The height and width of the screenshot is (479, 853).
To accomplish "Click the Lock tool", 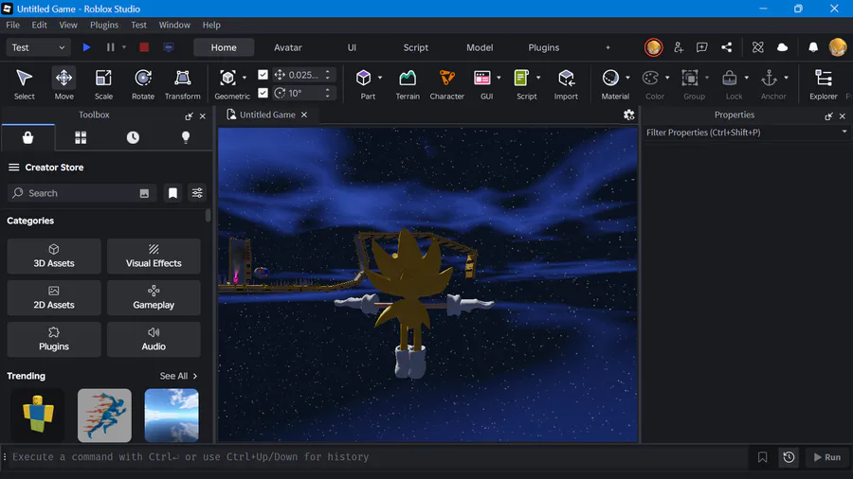I will [730, 79].
